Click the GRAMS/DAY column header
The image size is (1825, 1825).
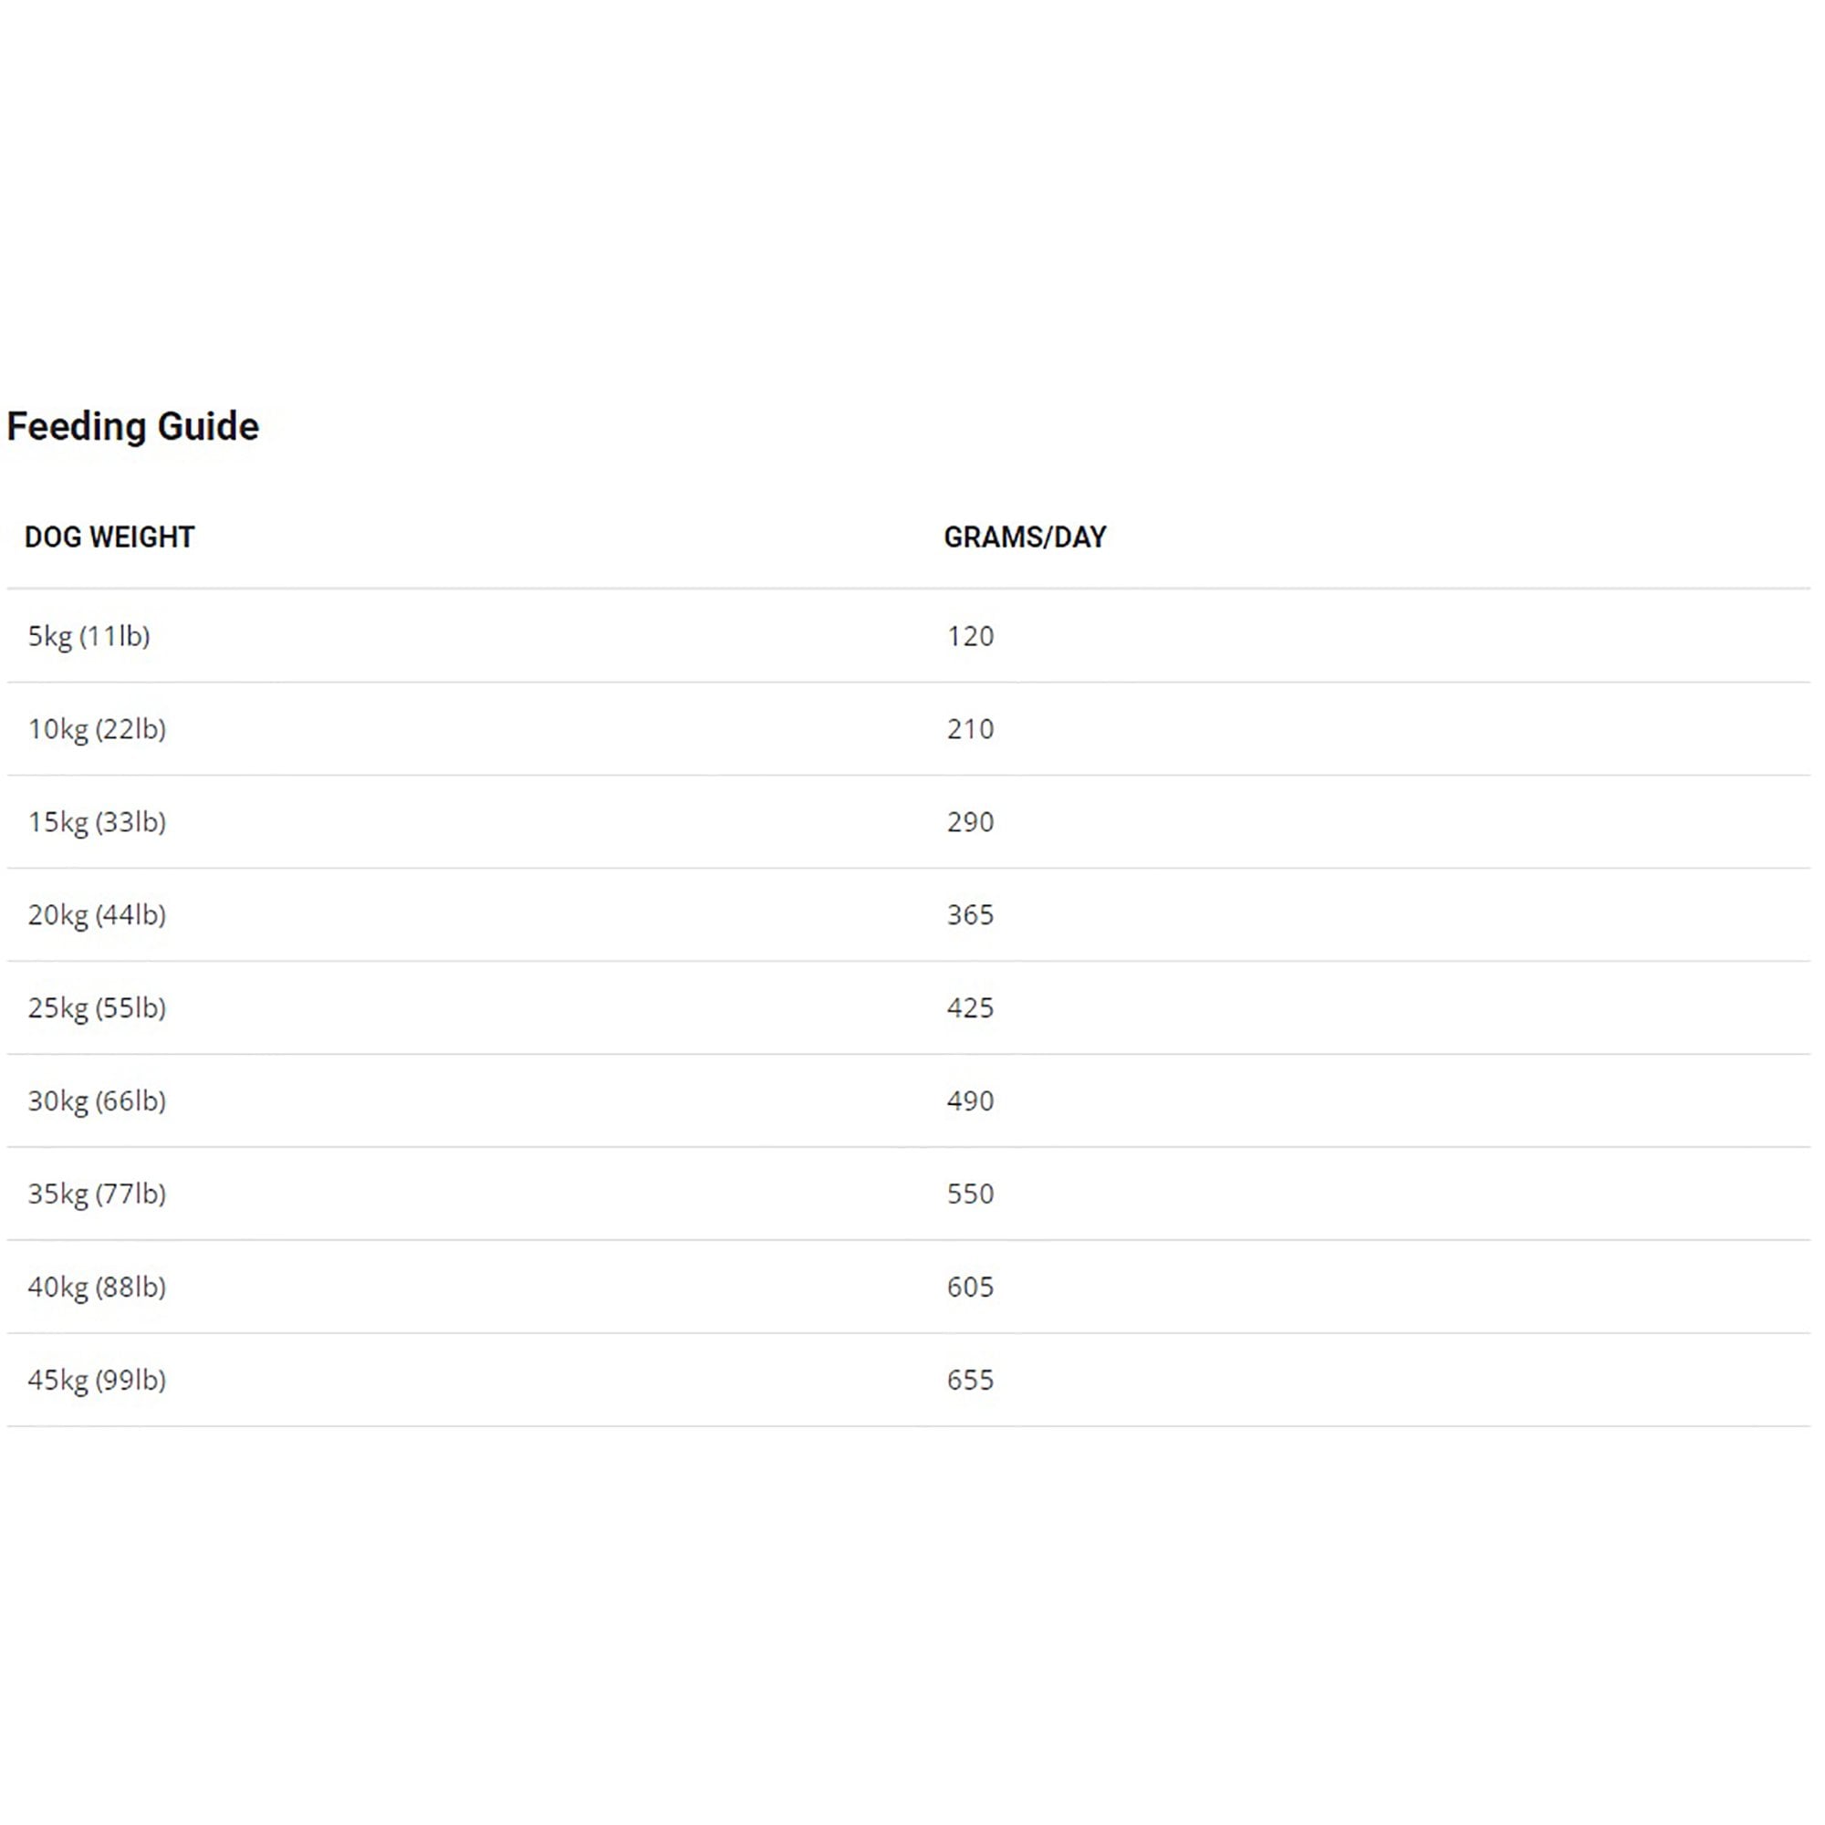[1025, 537]
